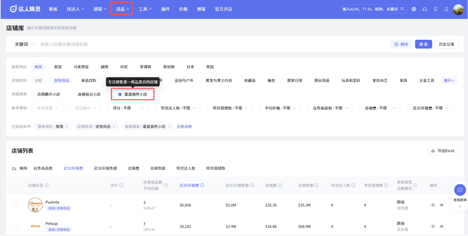Viewport: 468px width, 236px height.
Task: Click the 达人精灵 logo
Action: point(25,9)
